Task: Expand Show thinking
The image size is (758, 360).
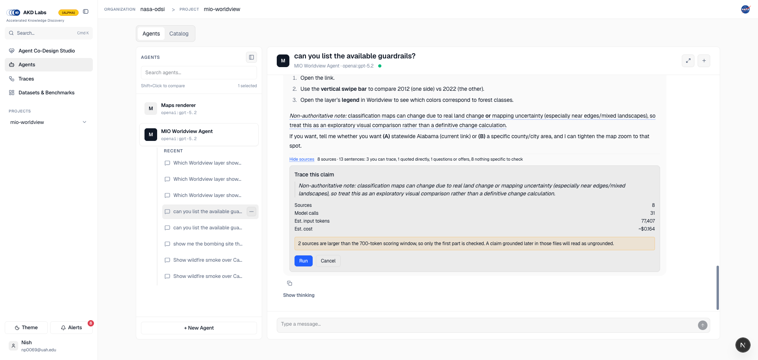Action: point(299,295)
